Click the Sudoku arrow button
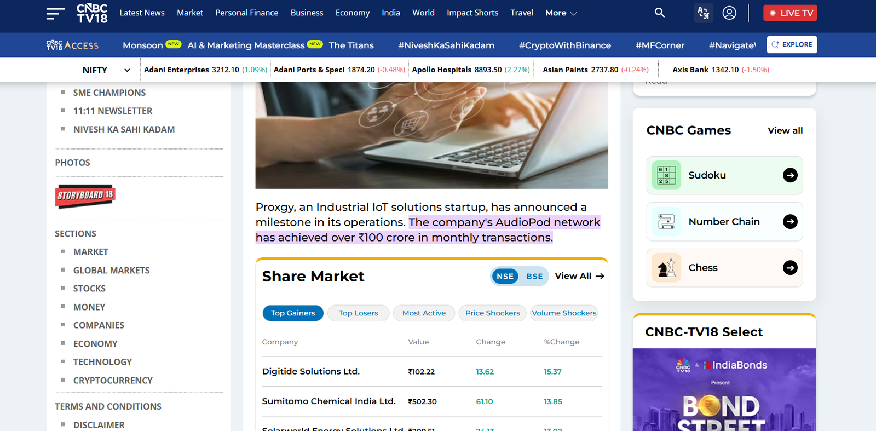The image size is (876, 431). pos(790,175)
